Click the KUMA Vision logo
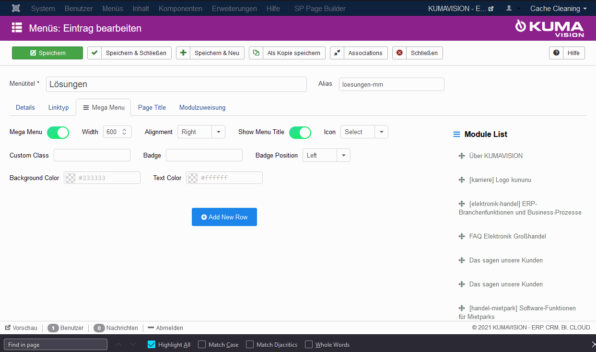Screen dimensions: 596x352 [x=549, y=28]
